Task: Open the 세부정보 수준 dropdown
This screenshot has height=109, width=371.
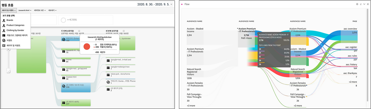Action: (40, 10)
